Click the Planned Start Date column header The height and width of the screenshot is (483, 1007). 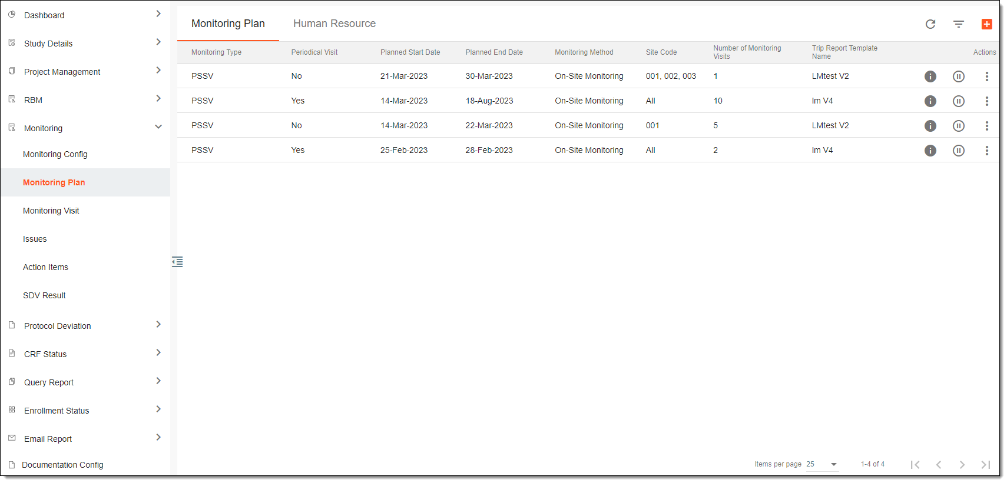click(x=410, y=52)
